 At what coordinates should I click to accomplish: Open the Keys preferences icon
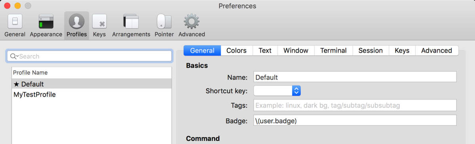pos(99,22)
